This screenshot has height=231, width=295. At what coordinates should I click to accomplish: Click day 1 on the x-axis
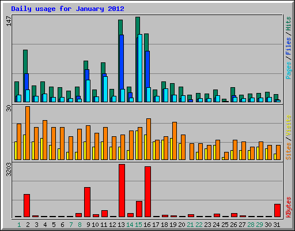click(x=19, y=225)
